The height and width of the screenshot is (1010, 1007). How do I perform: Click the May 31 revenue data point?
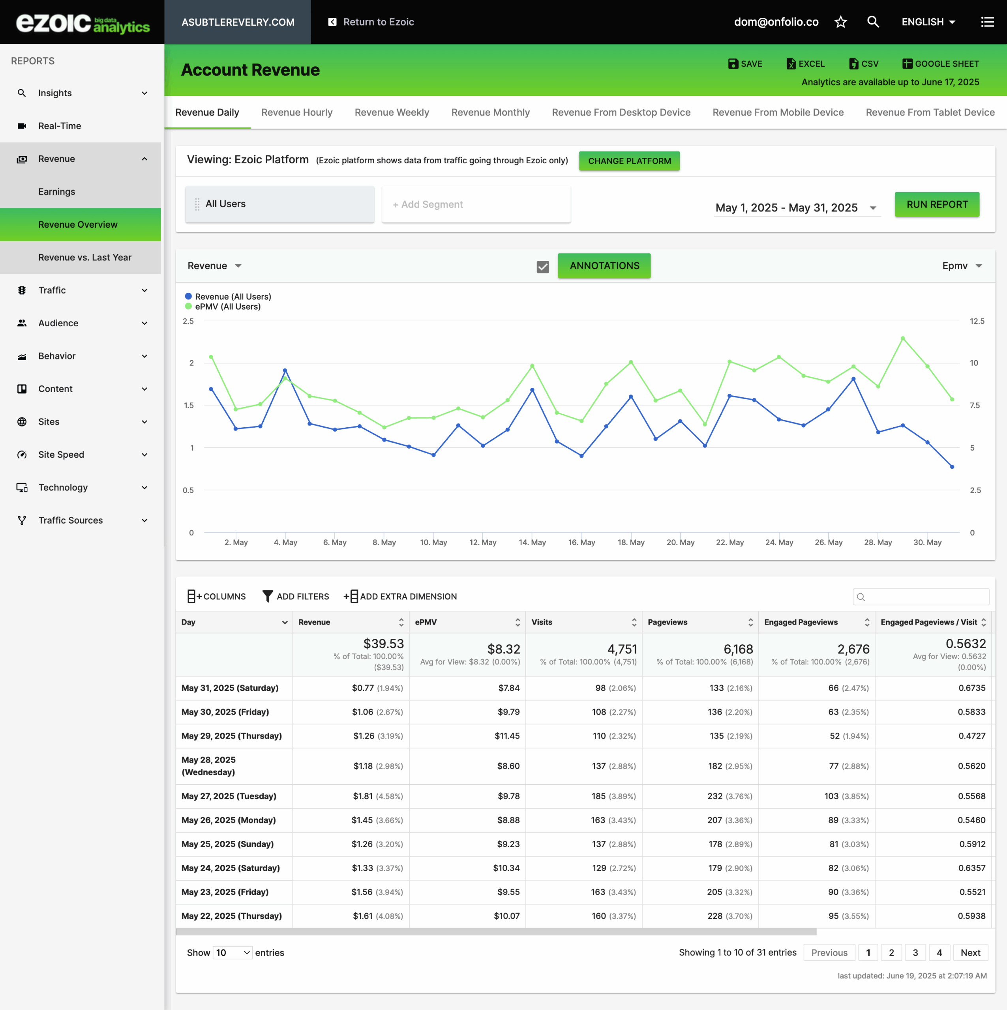coord(952,467)
